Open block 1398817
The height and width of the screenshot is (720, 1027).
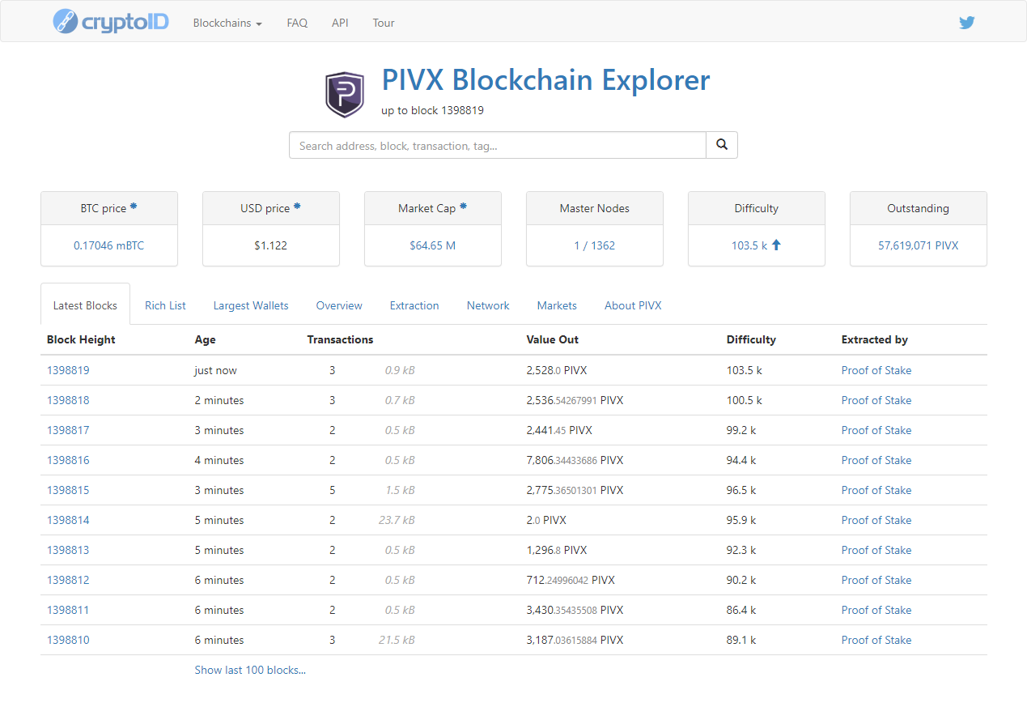(x=68, y=430)
